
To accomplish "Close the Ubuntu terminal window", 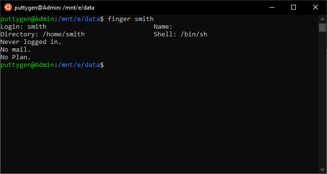I will (x=316, y=8).
